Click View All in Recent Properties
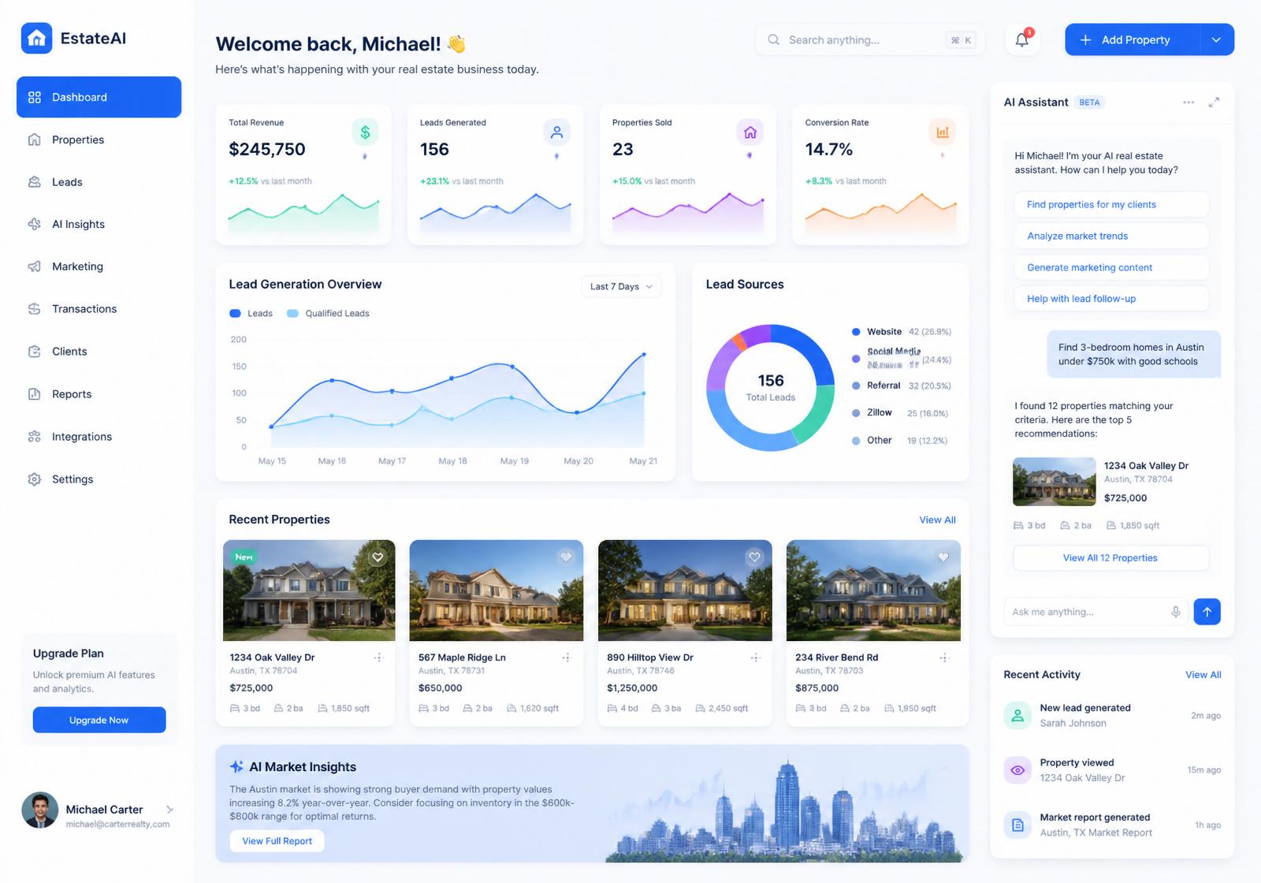This screenshot has width=1261, height=883. pos(937,520)
